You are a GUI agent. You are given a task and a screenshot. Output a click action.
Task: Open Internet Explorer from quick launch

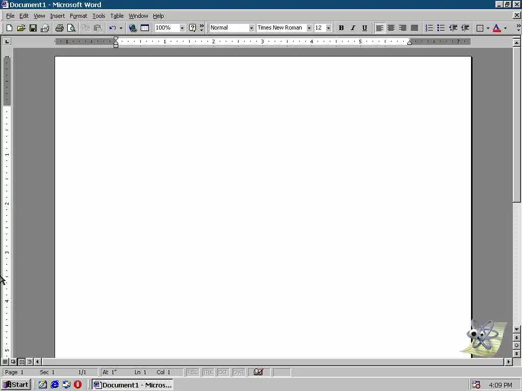[x=55, y=385]
